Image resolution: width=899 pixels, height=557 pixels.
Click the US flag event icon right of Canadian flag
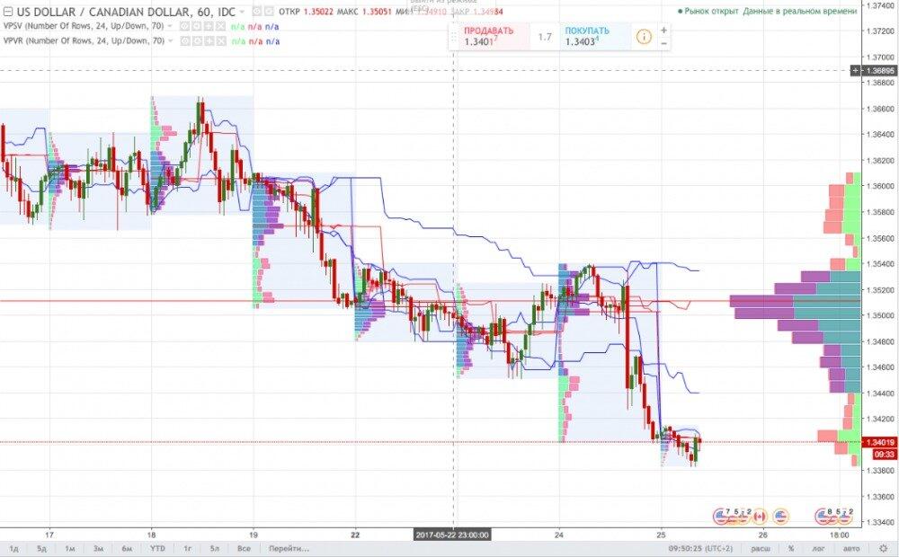pos(781,517)
